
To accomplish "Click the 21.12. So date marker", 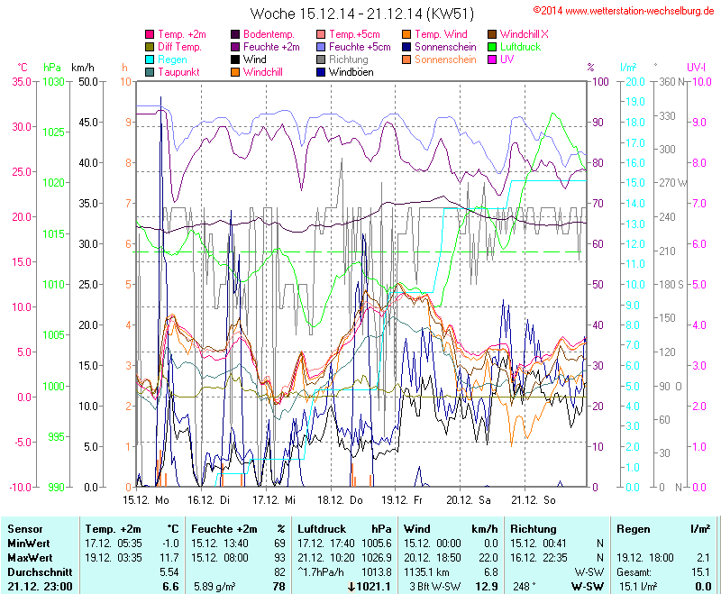I will click(534, 498).
